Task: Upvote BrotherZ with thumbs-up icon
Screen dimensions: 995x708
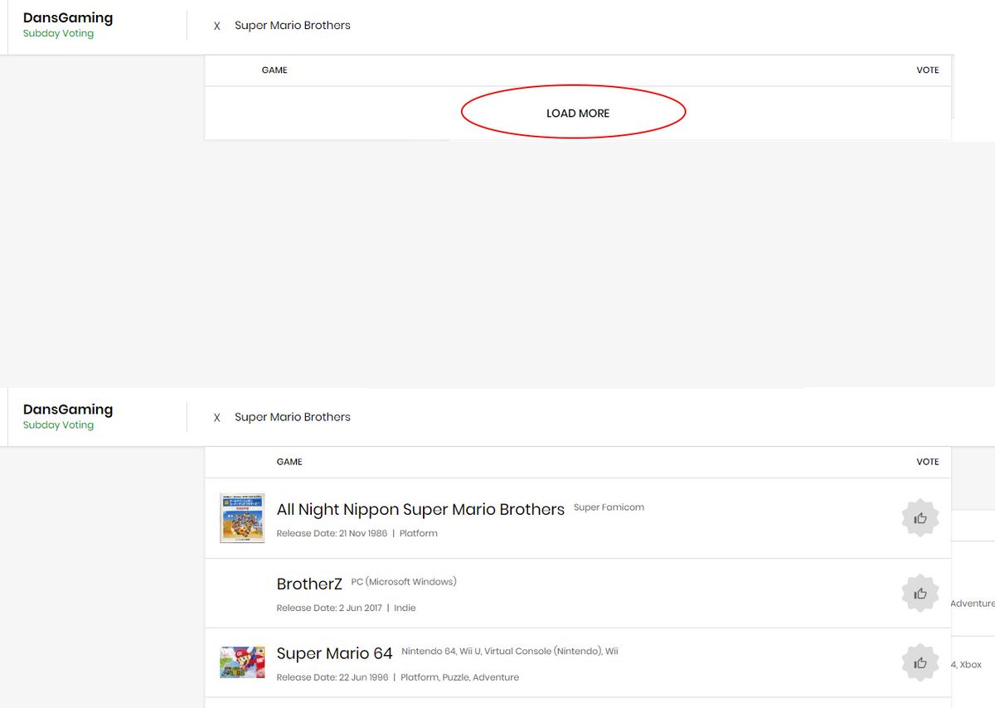Action: [920, 594]
